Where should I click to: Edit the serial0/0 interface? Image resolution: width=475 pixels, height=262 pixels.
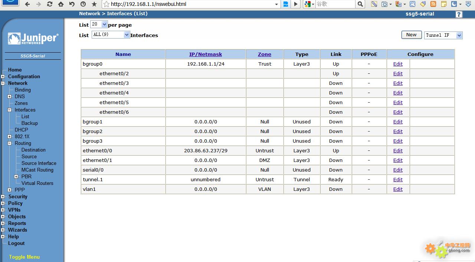click(398, 170)
